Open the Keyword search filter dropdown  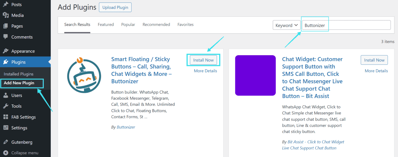pyautogui.click(x=286, y=25)
